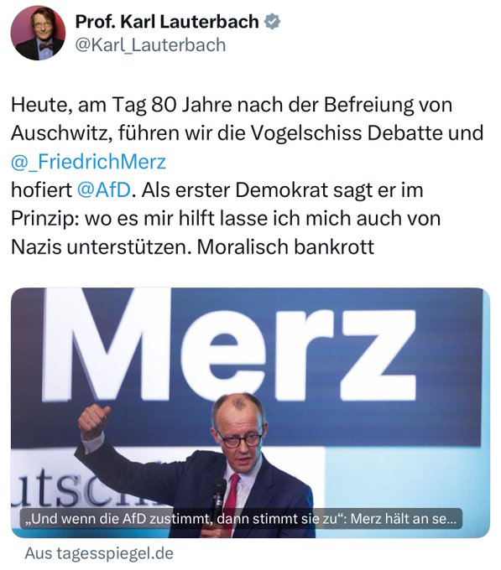Open the @Karl_Lauterbach handle

click(x=150, y=45)
